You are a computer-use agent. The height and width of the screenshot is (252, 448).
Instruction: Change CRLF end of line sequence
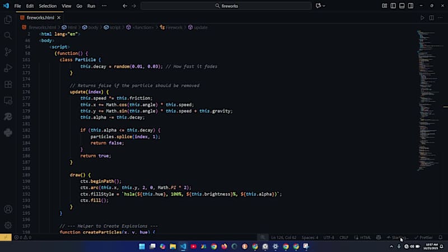tap(344, 237)
